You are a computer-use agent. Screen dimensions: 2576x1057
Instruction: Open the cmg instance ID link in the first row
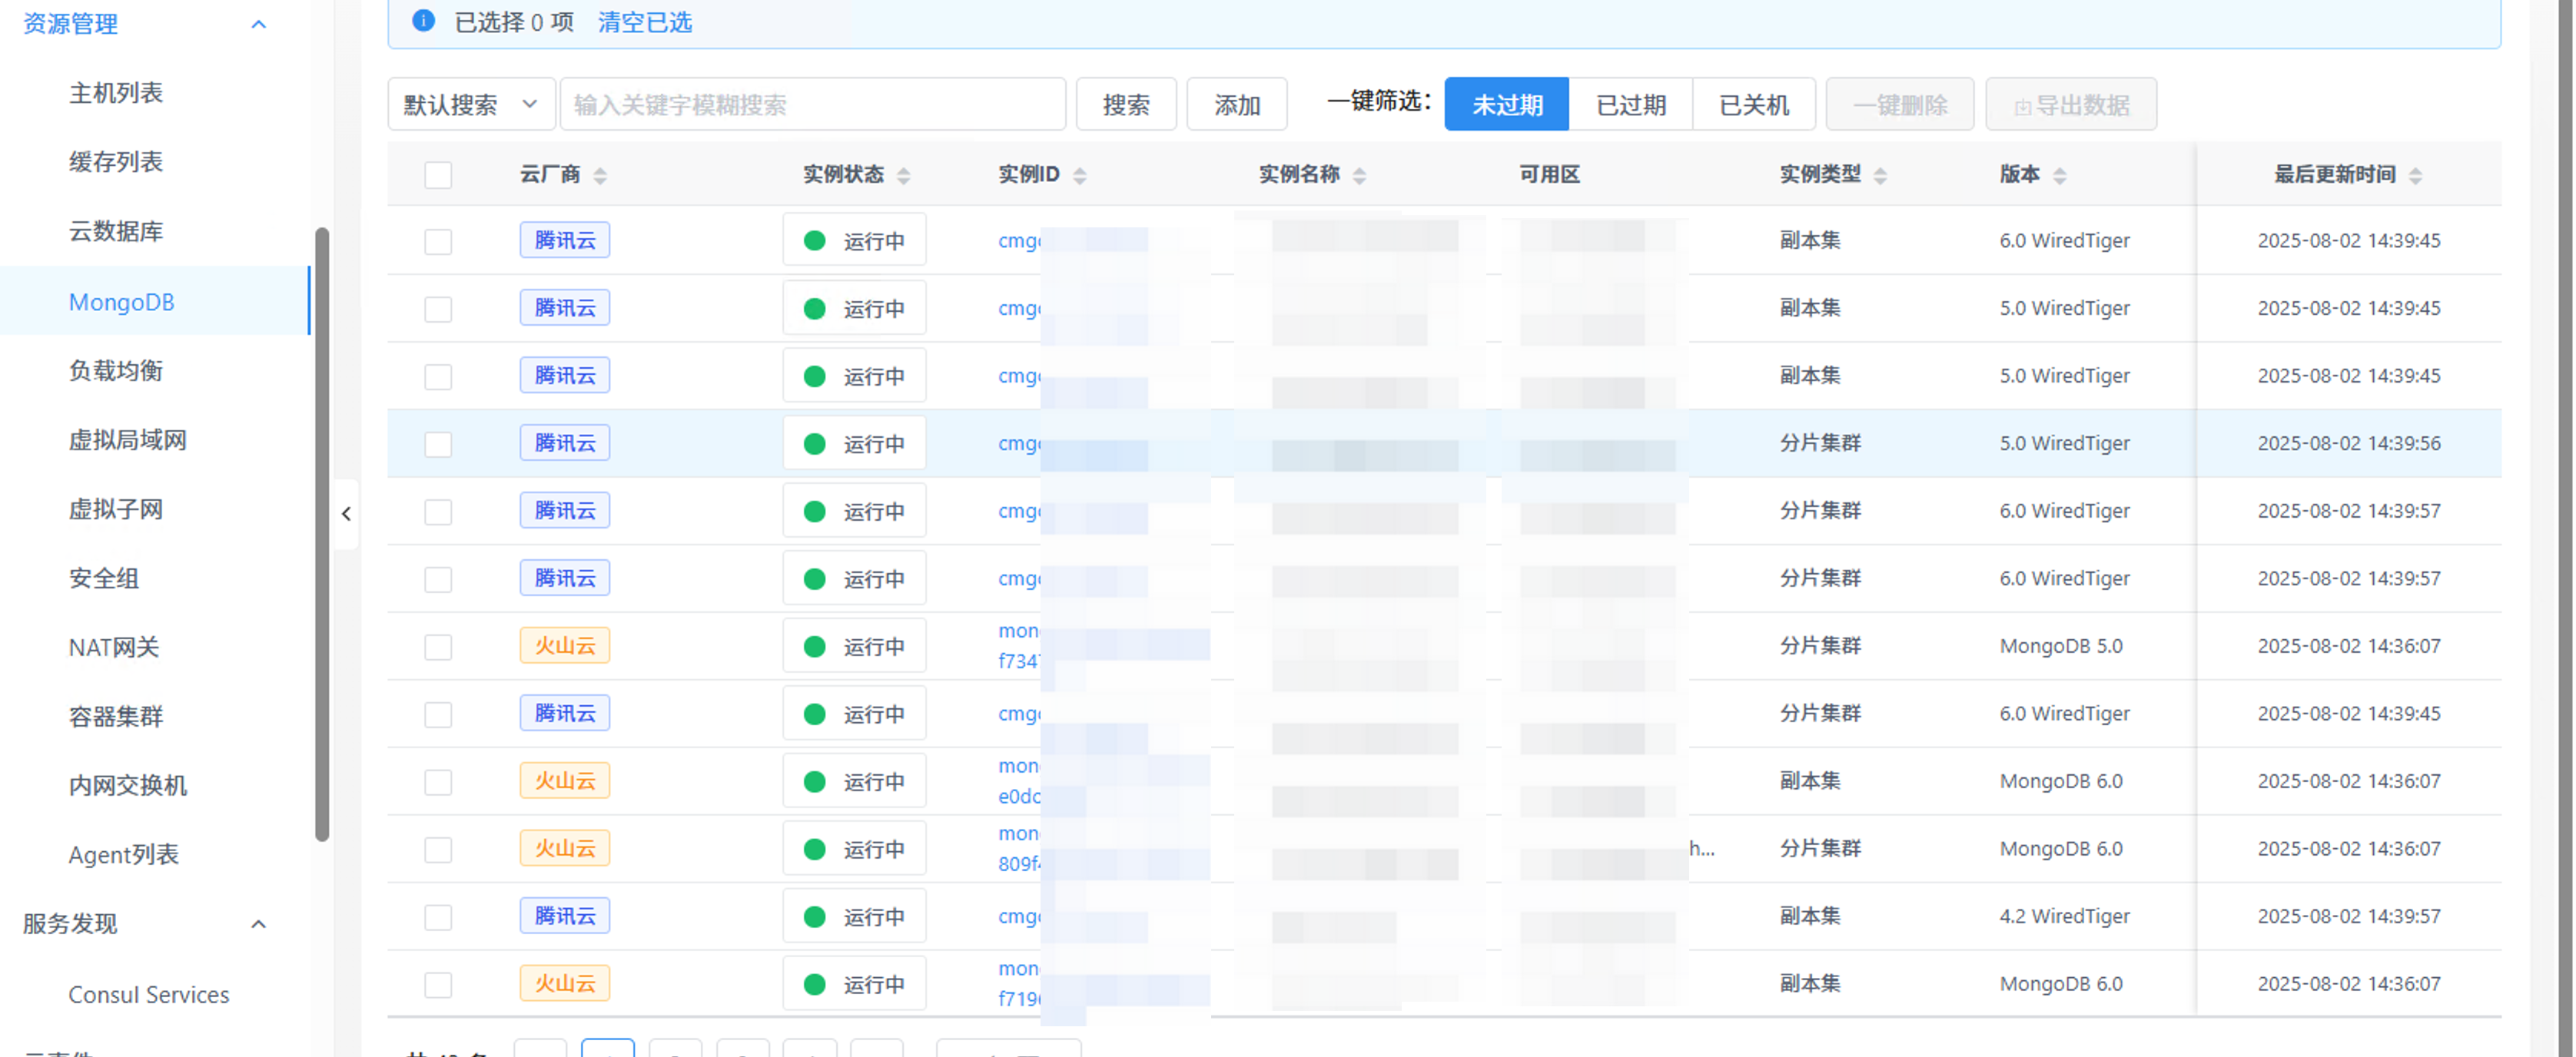pyautogui.click(x=1020, y=241)
